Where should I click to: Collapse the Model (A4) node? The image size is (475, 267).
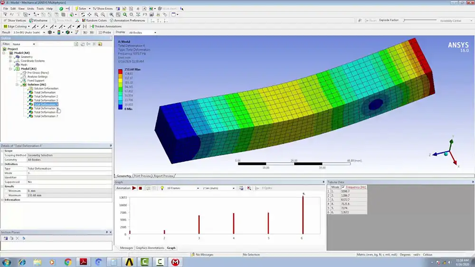coord(4,53)
